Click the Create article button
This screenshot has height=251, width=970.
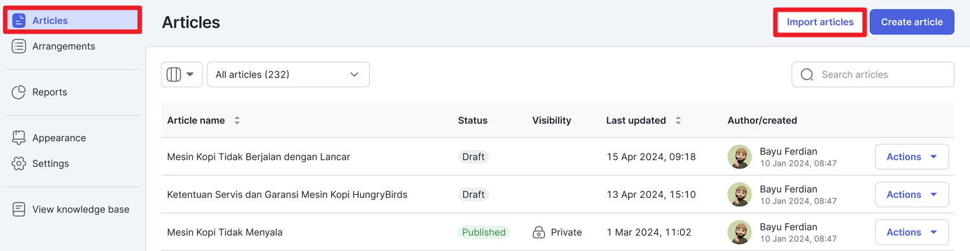click(x=912, y=22)
